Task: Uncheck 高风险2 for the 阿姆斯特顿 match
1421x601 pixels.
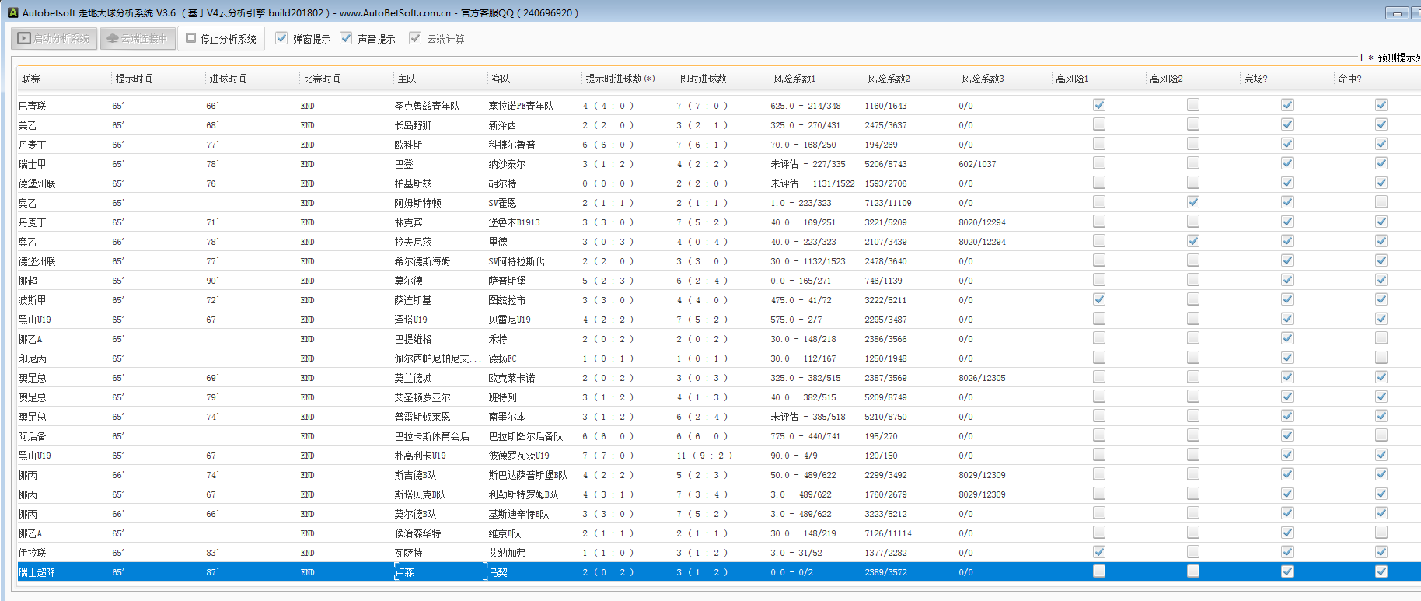Action: click(x=1192, y=202)
